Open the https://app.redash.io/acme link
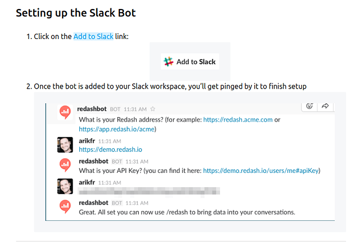Viewport: 363px width, 242px height. point(117,129)
